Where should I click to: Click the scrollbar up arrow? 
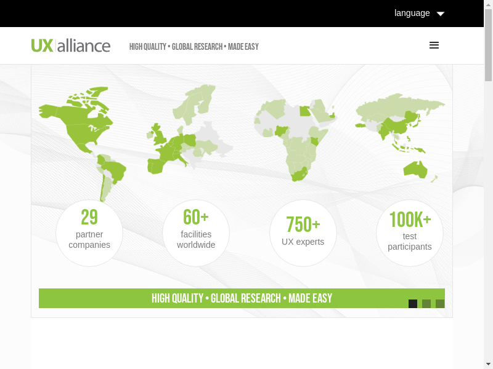coord(488,5)
